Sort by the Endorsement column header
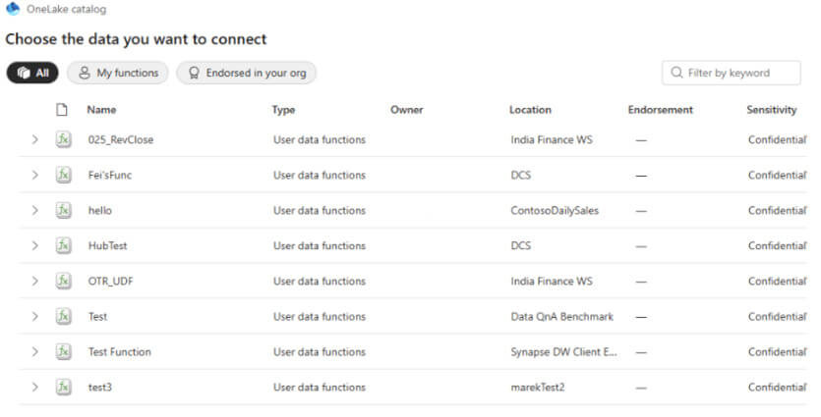 click(660, 110)
